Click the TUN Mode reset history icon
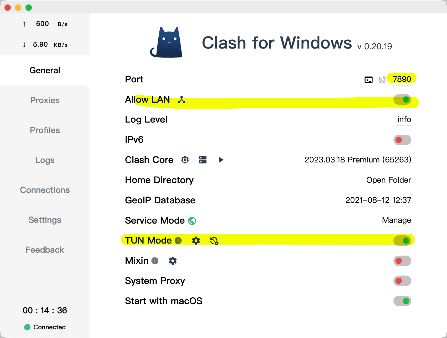 point(214,241)
